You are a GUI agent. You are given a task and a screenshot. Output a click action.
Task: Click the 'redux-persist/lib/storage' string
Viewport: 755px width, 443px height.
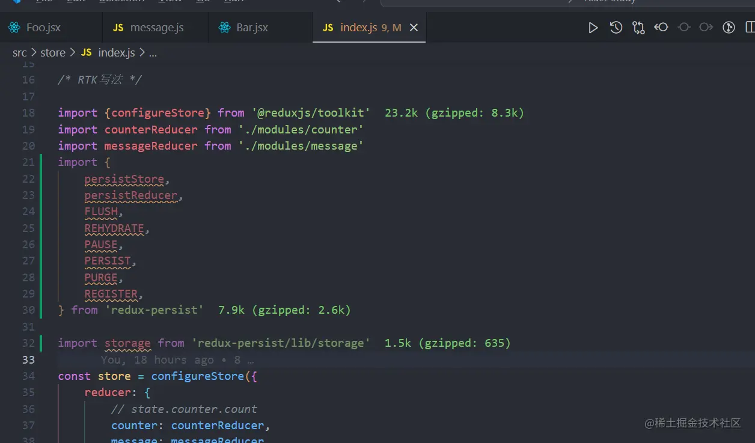281,343
